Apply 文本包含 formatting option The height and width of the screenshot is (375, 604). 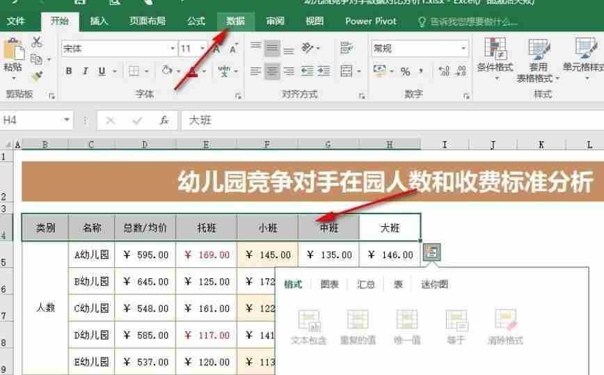click(308, 327)
